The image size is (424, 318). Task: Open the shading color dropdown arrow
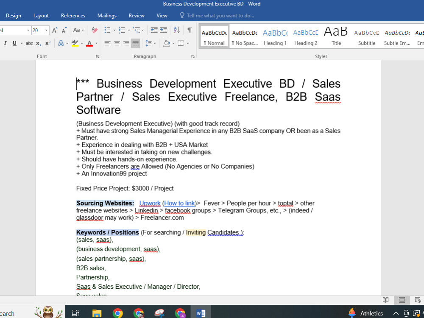(173, 43)
